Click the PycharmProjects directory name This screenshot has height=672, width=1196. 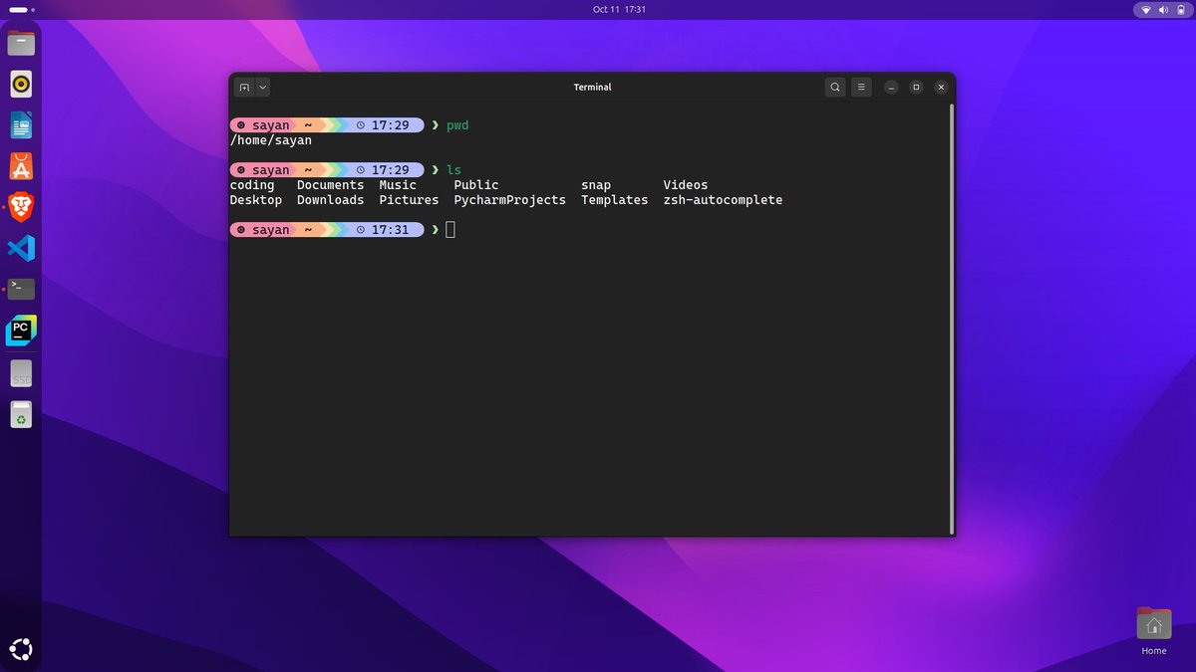(510, 200)
